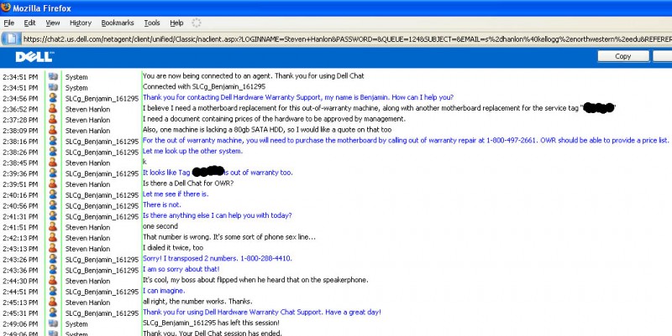
Task: Click agent avatar on 2:40:56 PM row
Action: click(53, 205)
